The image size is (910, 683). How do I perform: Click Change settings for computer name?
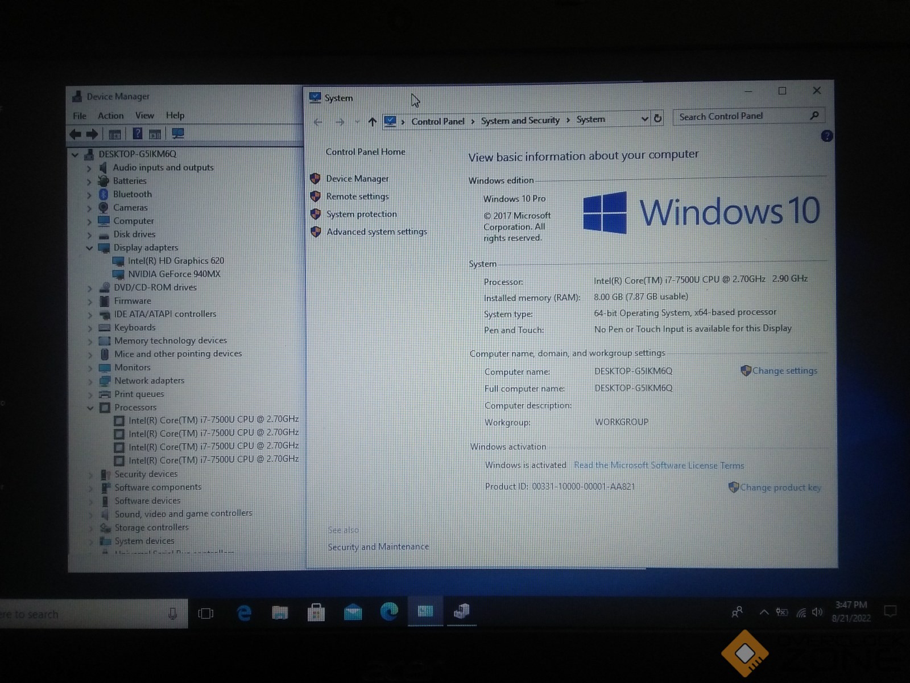785,371
